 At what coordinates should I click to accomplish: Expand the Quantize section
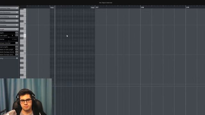coord(9,21)
